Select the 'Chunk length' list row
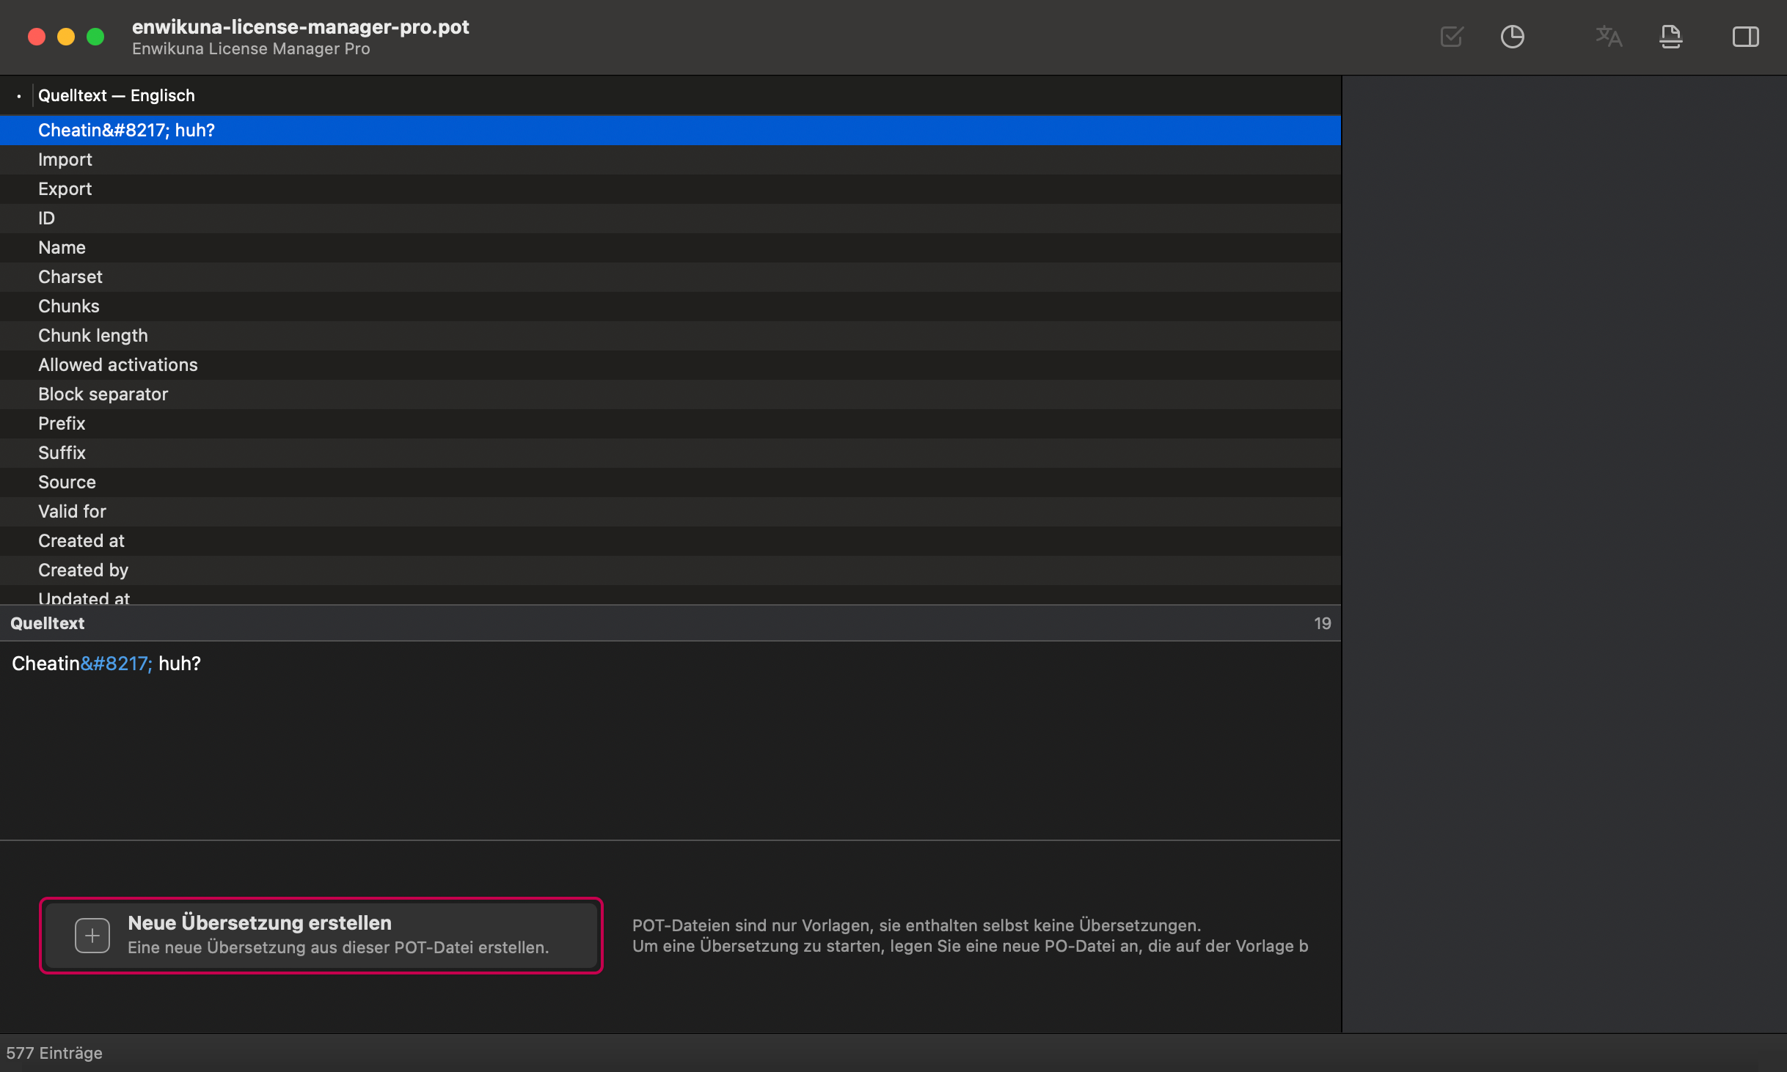Screen dimensions: 1787x1072 click(670, 336)
